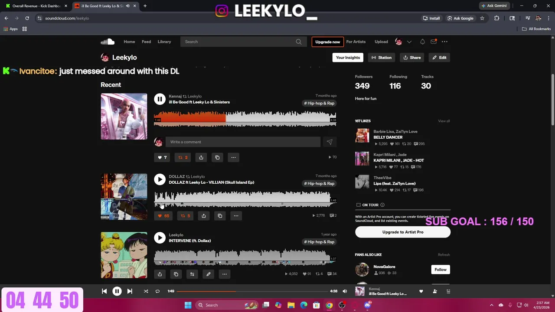Click the Your Insights button
The image size is (555, 312).
pyautogui.click(x=348, y=57)
